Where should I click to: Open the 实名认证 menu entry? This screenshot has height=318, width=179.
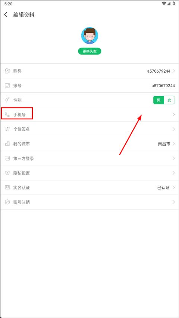[89, 188]
